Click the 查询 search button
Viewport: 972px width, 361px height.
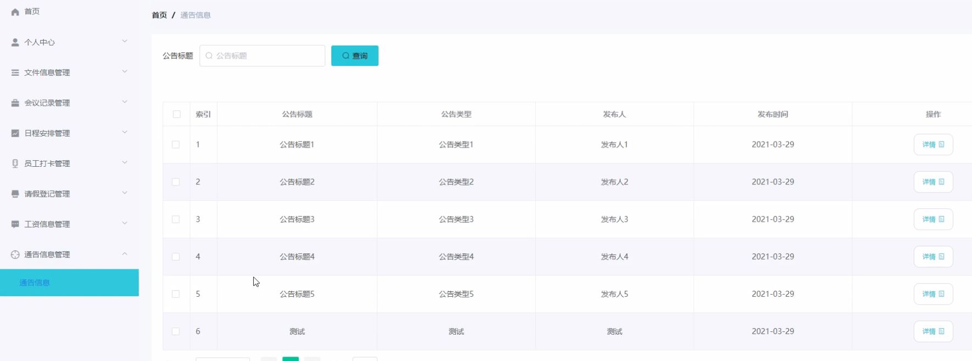coord(355,56)
